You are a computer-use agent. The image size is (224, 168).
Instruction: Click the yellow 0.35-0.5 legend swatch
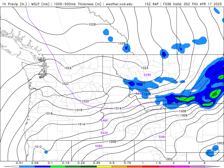coord(104,167)
